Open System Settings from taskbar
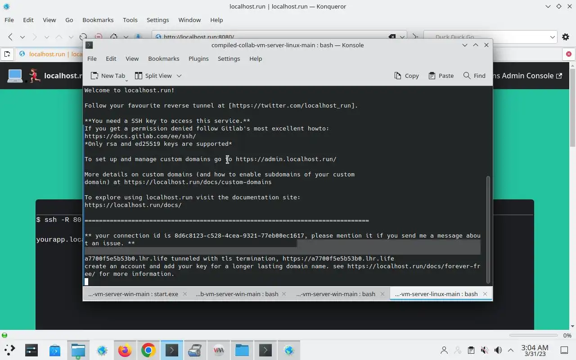 (x=31, y=350)
